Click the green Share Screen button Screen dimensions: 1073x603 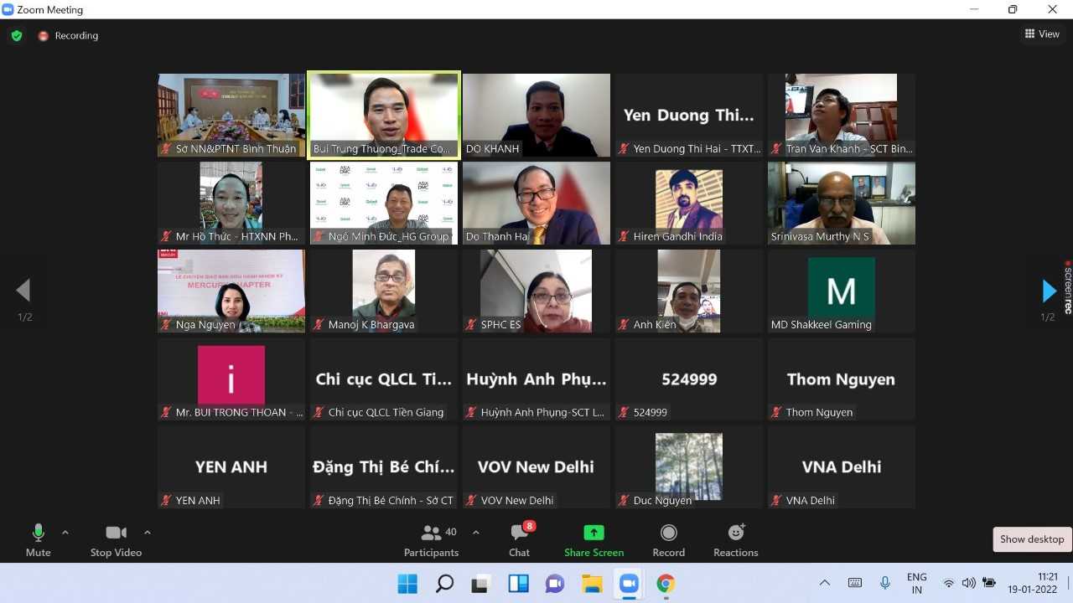594,539
